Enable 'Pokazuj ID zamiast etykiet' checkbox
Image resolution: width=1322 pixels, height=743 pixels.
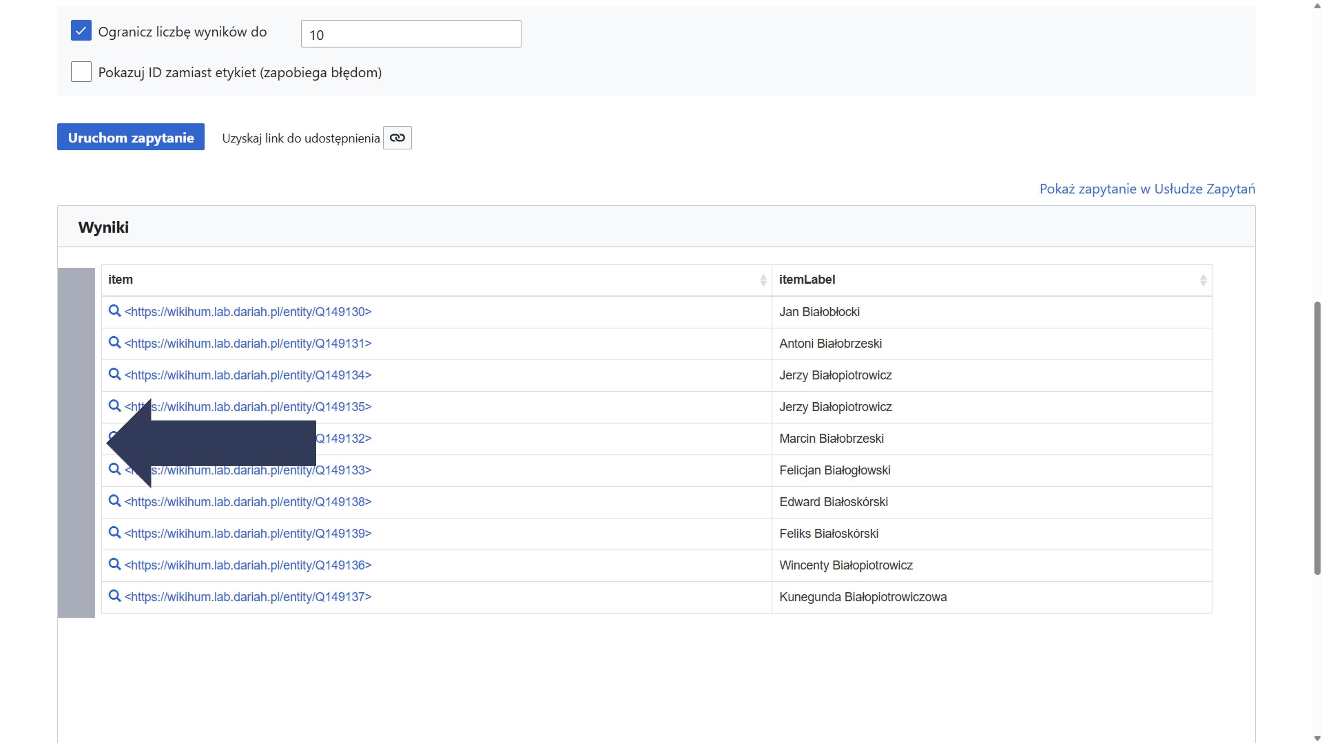tap(81, 72)
